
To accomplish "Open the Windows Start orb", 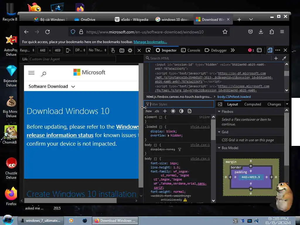I will tap(8, 220).
